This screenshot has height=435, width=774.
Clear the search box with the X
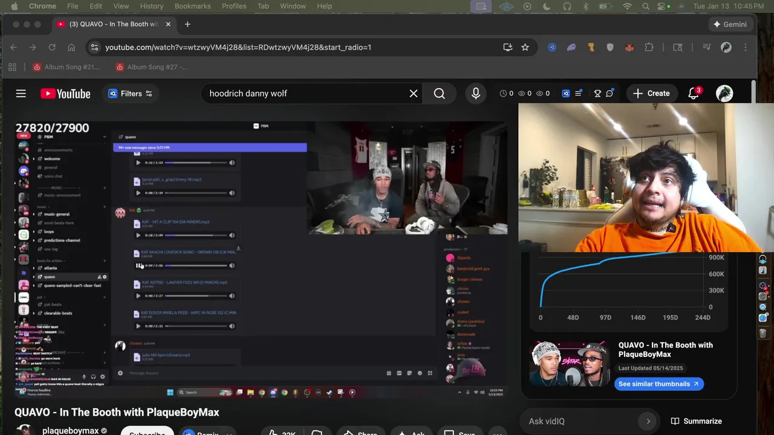coord(414,94)
